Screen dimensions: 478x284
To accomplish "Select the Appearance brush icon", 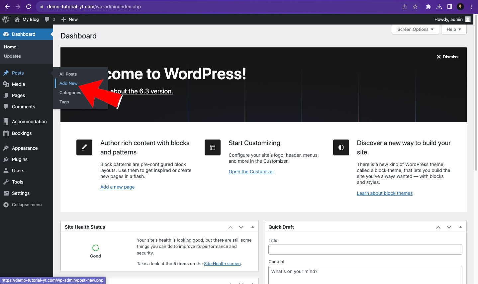I will pyautogui.click(x=6, y=148).
